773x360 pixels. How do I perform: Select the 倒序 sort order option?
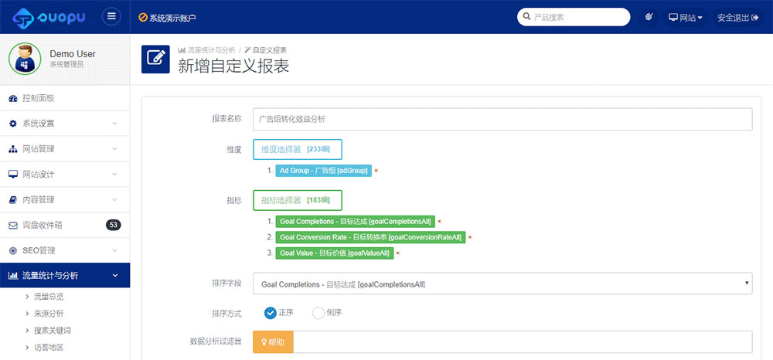318,313
